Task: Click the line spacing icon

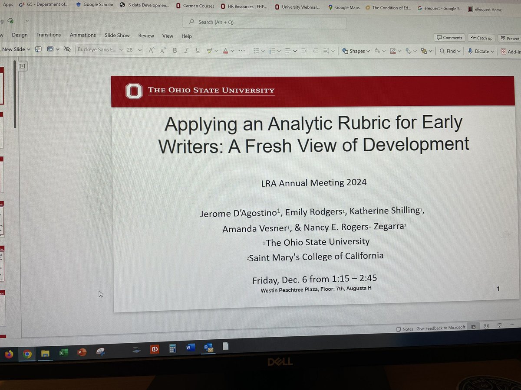Action: click(327, 51)
